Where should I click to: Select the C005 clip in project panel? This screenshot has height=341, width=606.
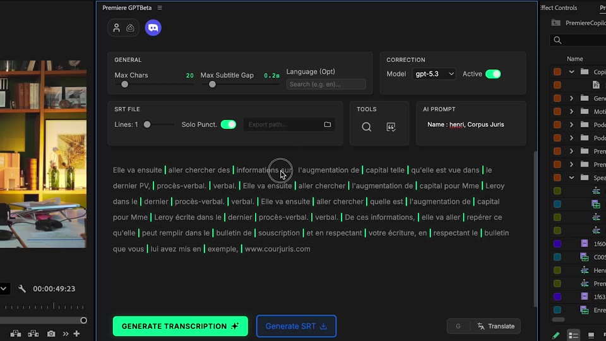point(600,257)
